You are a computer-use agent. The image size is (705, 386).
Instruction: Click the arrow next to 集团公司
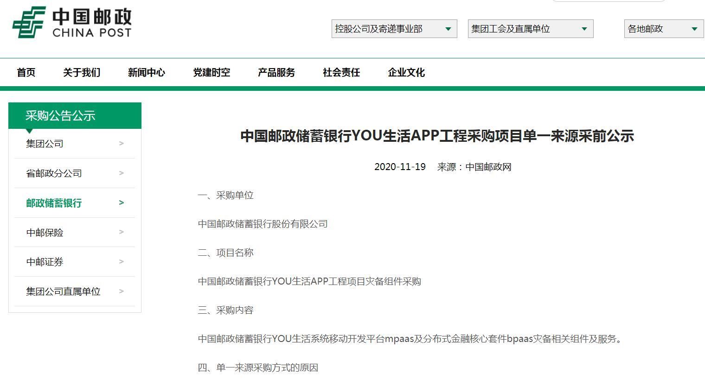coord(122,143)
